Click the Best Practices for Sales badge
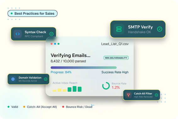Image resolution: width=178 pixels, height=119 pixels. click(x=32, y=13)
